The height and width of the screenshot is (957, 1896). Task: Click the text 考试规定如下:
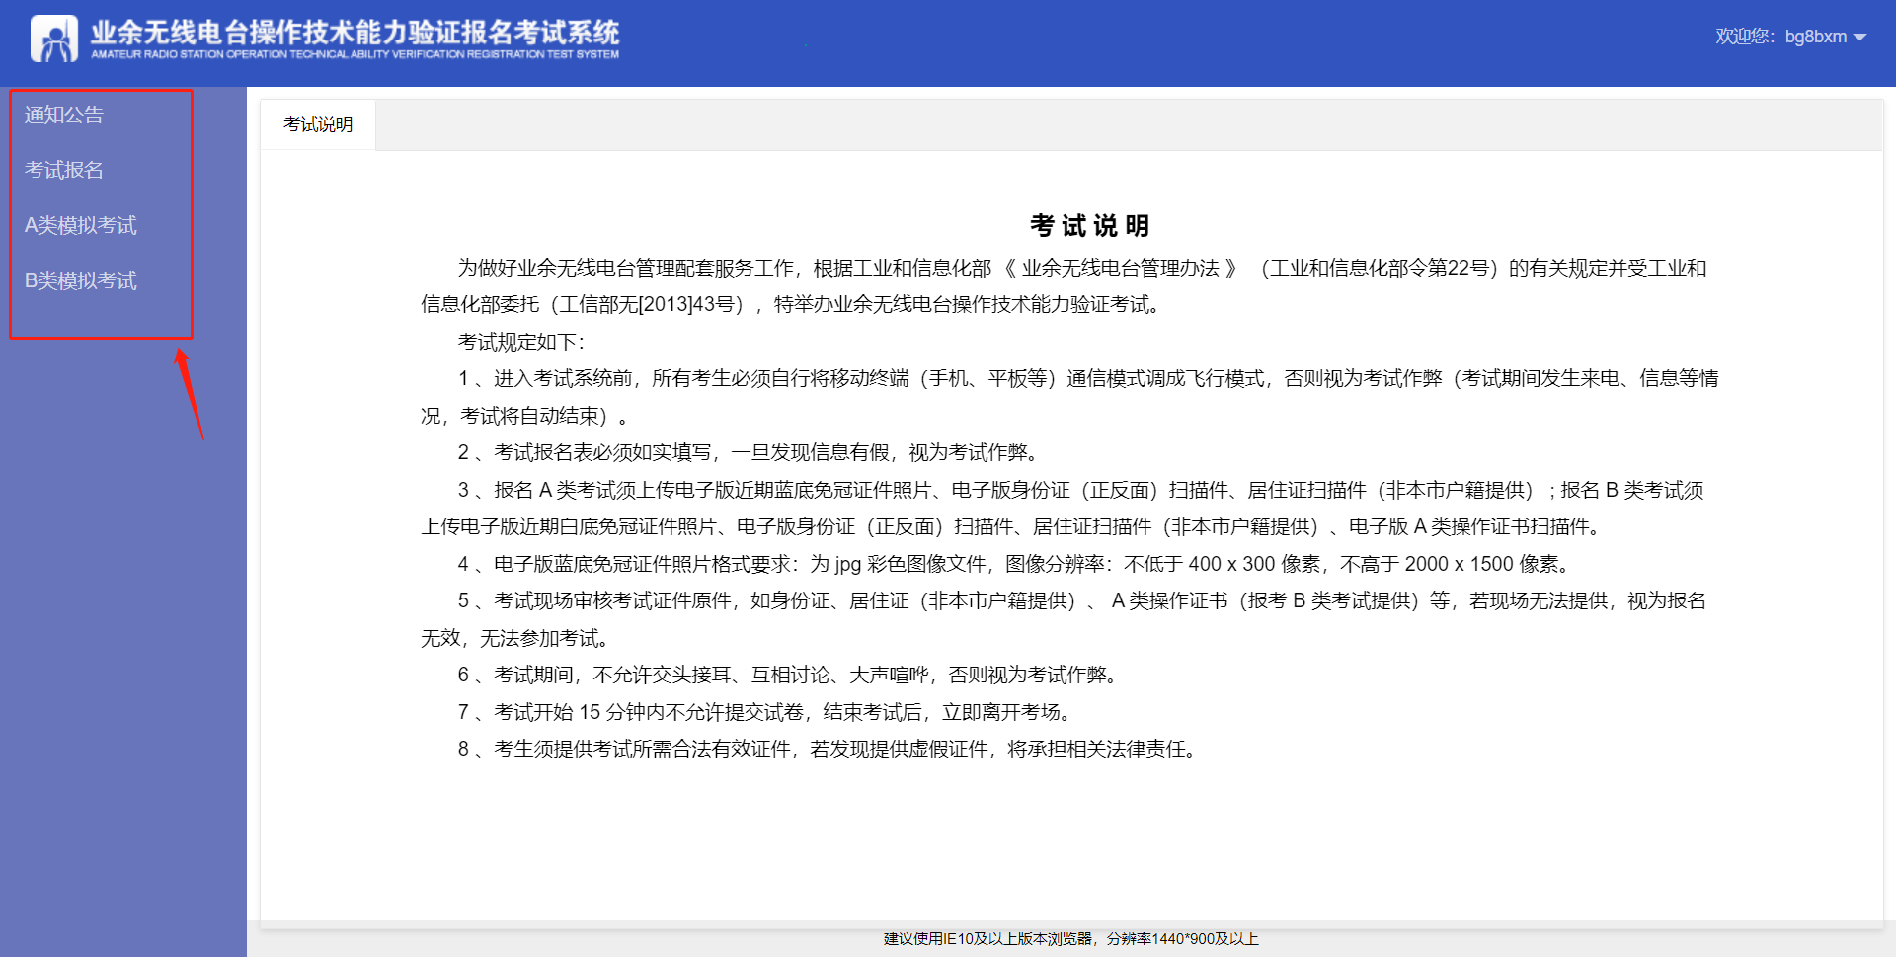[521, 342]
